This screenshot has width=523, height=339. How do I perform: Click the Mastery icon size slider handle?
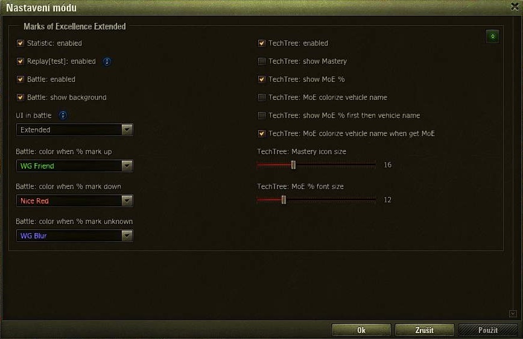click(293, 165)
